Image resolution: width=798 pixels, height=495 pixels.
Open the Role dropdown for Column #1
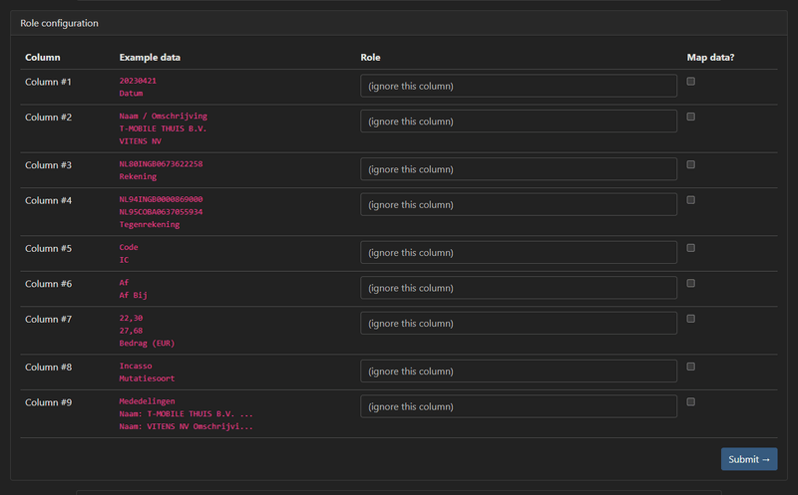click(x=519, y=86)
